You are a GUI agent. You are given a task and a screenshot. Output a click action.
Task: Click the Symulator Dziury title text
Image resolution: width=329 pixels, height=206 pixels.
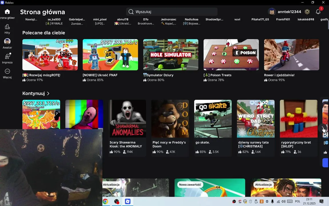coord(160,75)
